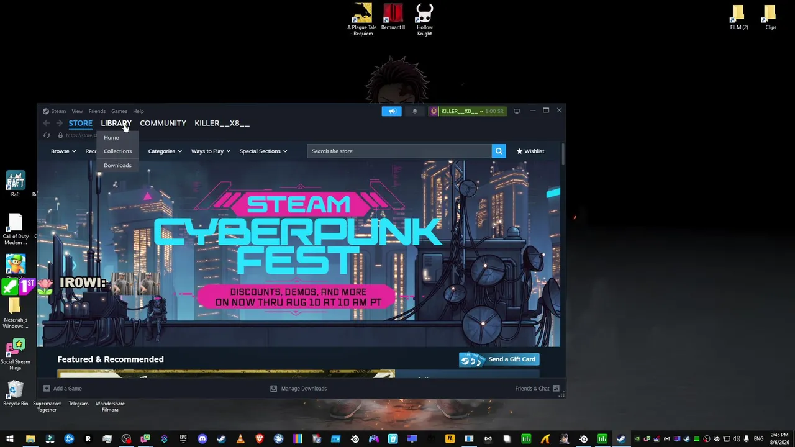The height and width of the screenshot is (447, 795).
Task: Click the Windows Start button
Action: (10, 439)
